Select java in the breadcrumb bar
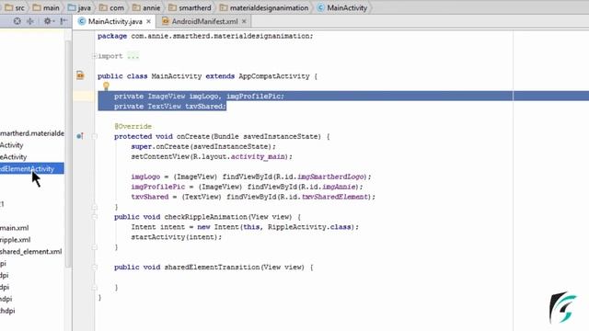The image size is (589, 331). (80, 7)
